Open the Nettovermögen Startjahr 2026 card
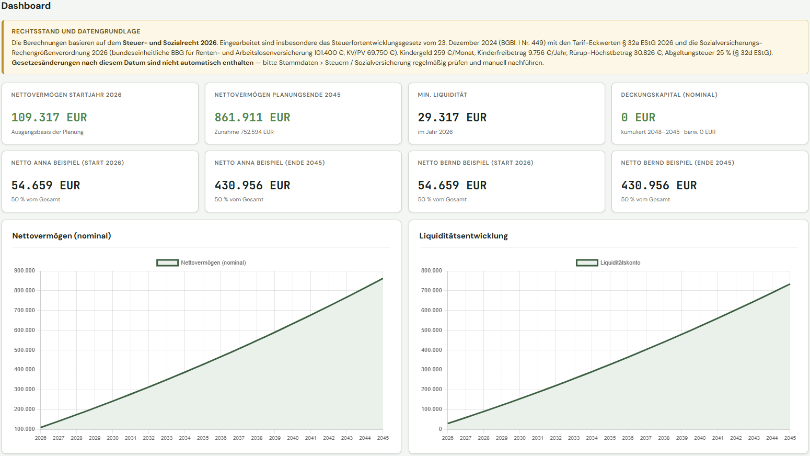This screenshot has width=810, height=456. point(100,113)
